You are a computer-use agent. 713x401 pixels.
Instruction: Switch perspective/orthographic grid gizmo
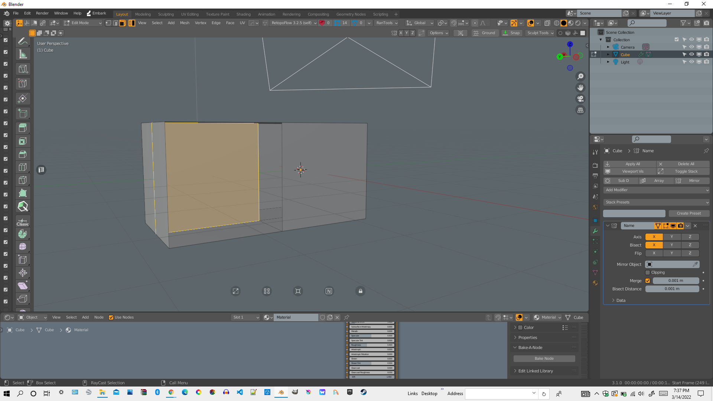[x=580, y=110]
